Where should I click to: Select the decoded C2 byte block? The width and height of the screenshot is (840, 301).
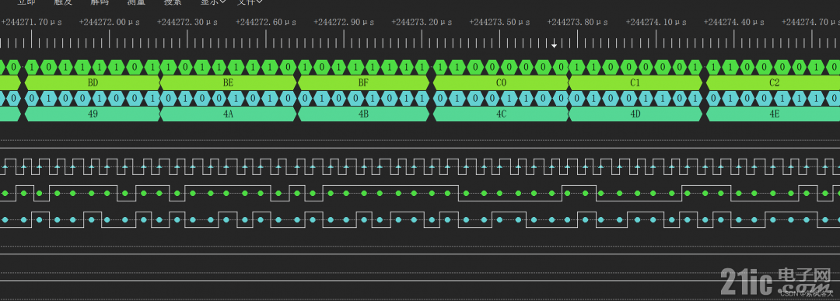coord(773,83)
